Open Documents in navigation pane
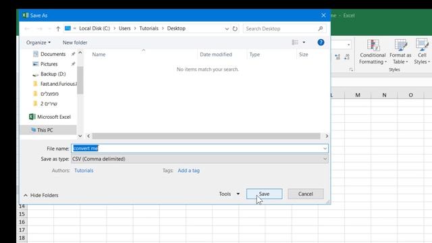This screenshot has width=432, height=243. (x=53, y=54)
